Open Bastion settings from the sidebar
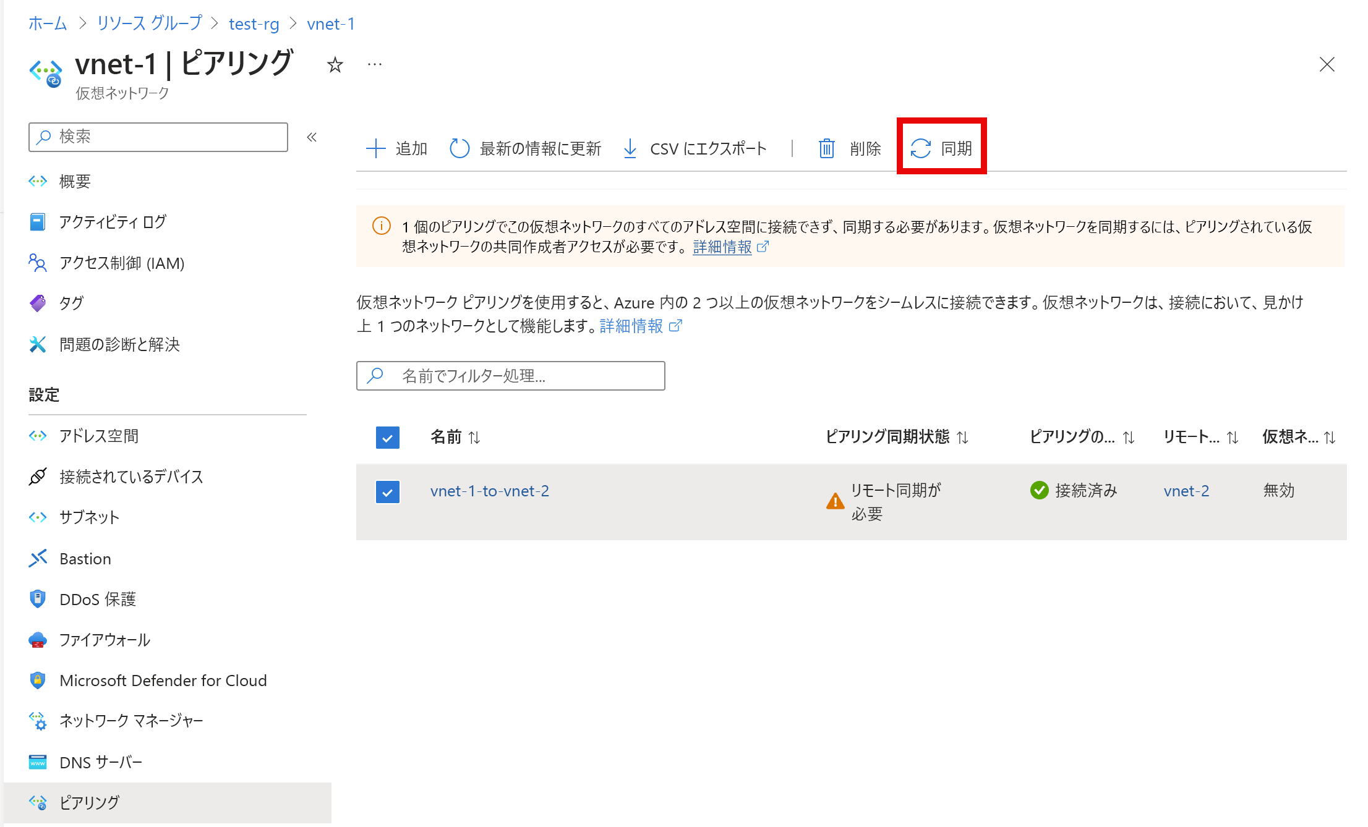1368x827 pixels. click(x=85, y=558)
